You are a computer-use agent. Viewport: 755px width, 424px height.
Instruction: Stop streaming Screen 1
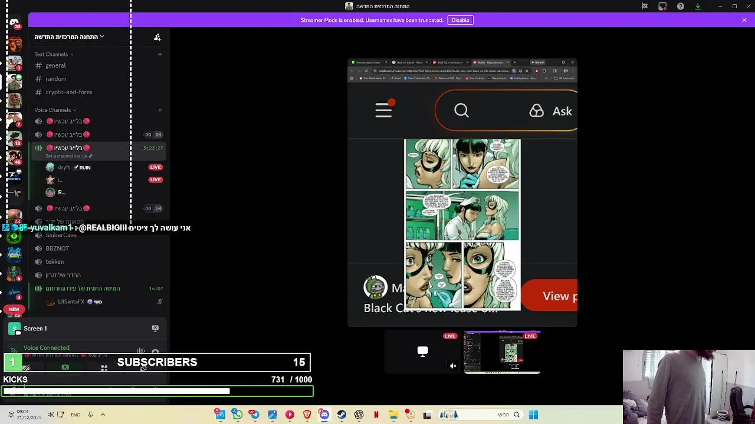pyautogui.click(x=155, y=328)
